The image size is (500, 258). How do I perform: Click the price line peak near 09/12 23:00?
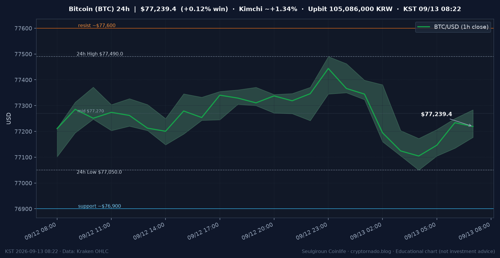click(328, 68)
